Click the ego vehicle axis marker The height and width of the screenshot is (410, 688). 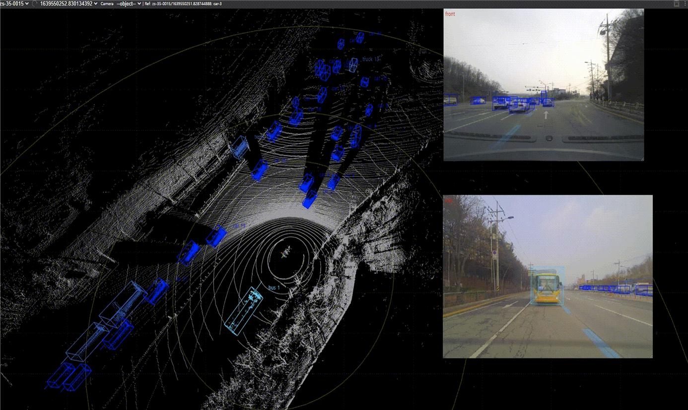(x=284, y=254)
